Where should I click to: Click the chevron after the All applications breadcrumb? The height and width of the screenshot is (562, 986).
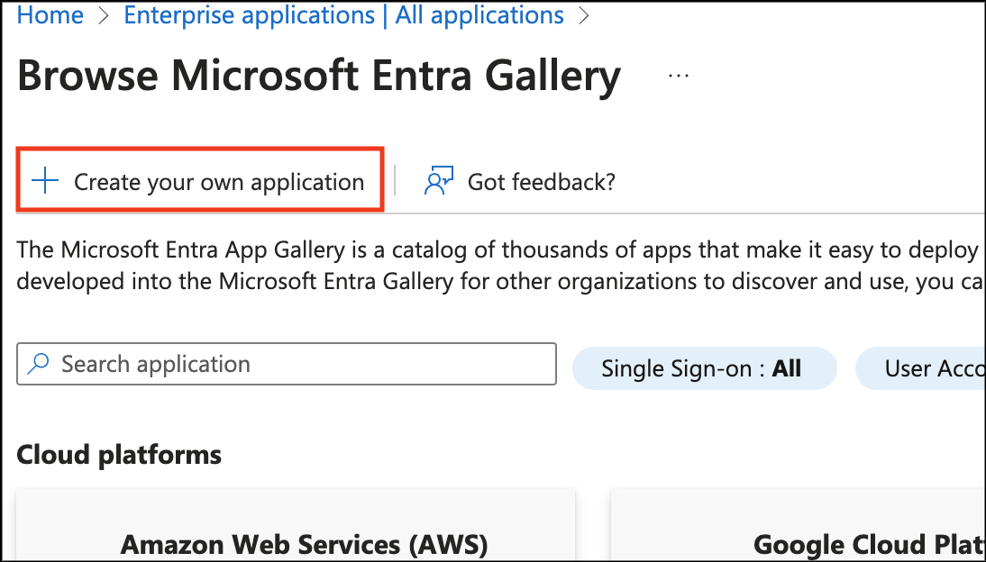coord(586,16)
